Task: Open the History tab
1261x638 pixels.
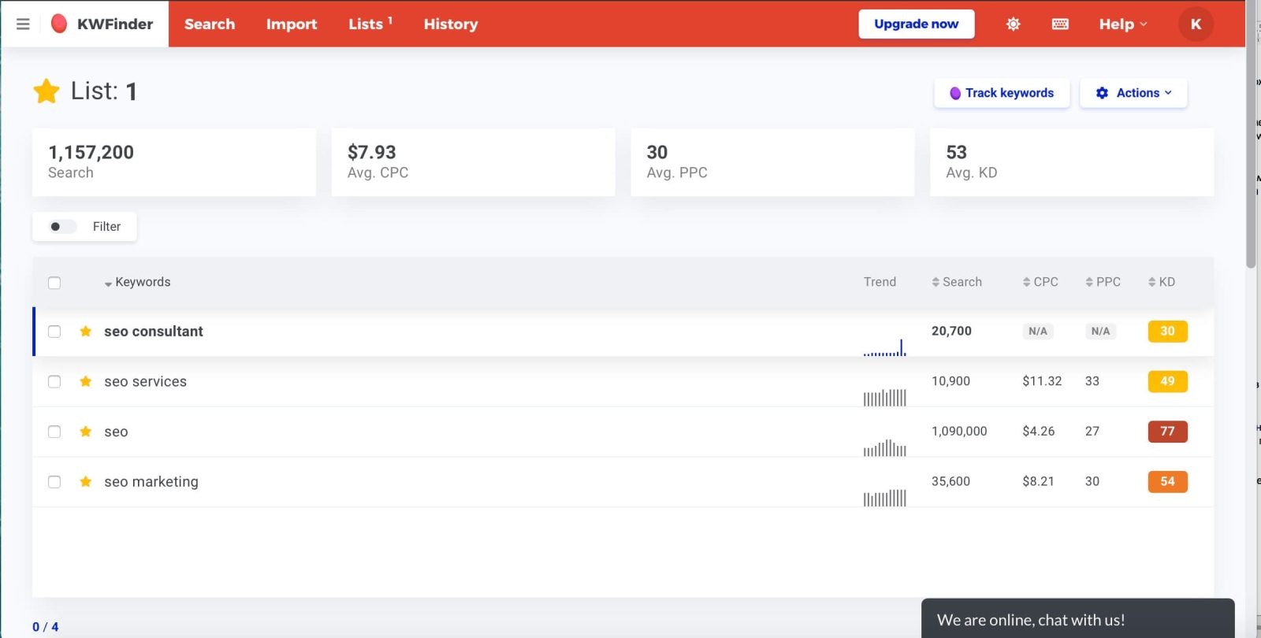Action: 450,24
